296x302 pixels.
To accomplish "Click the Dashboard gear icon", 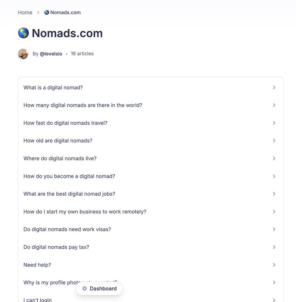I will [85, 288].
